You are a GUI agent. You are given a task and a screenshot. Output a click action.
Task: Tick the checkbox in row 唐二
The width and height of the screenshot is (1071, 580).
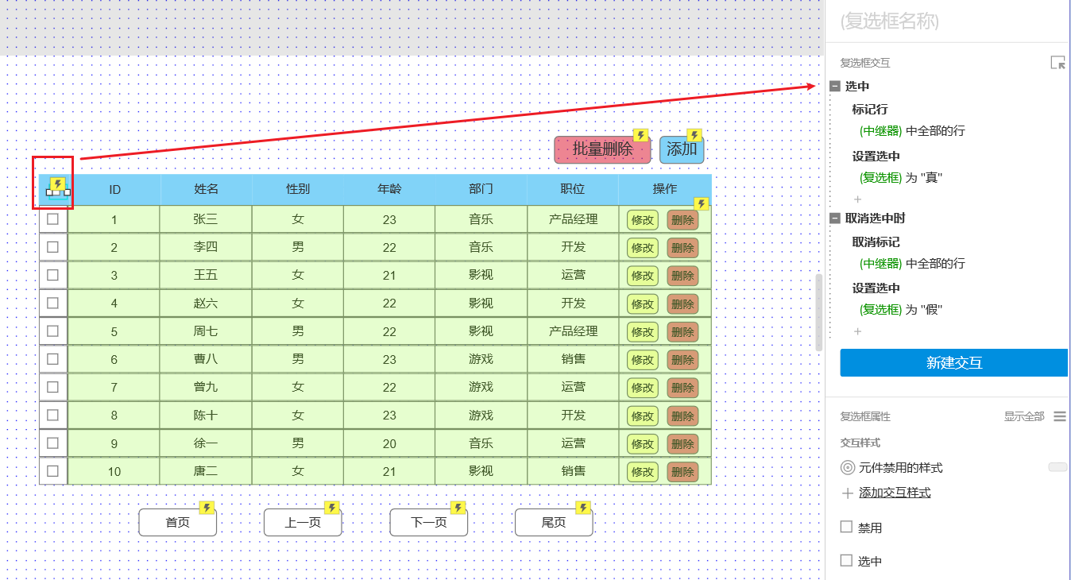(x=52, y=470)
